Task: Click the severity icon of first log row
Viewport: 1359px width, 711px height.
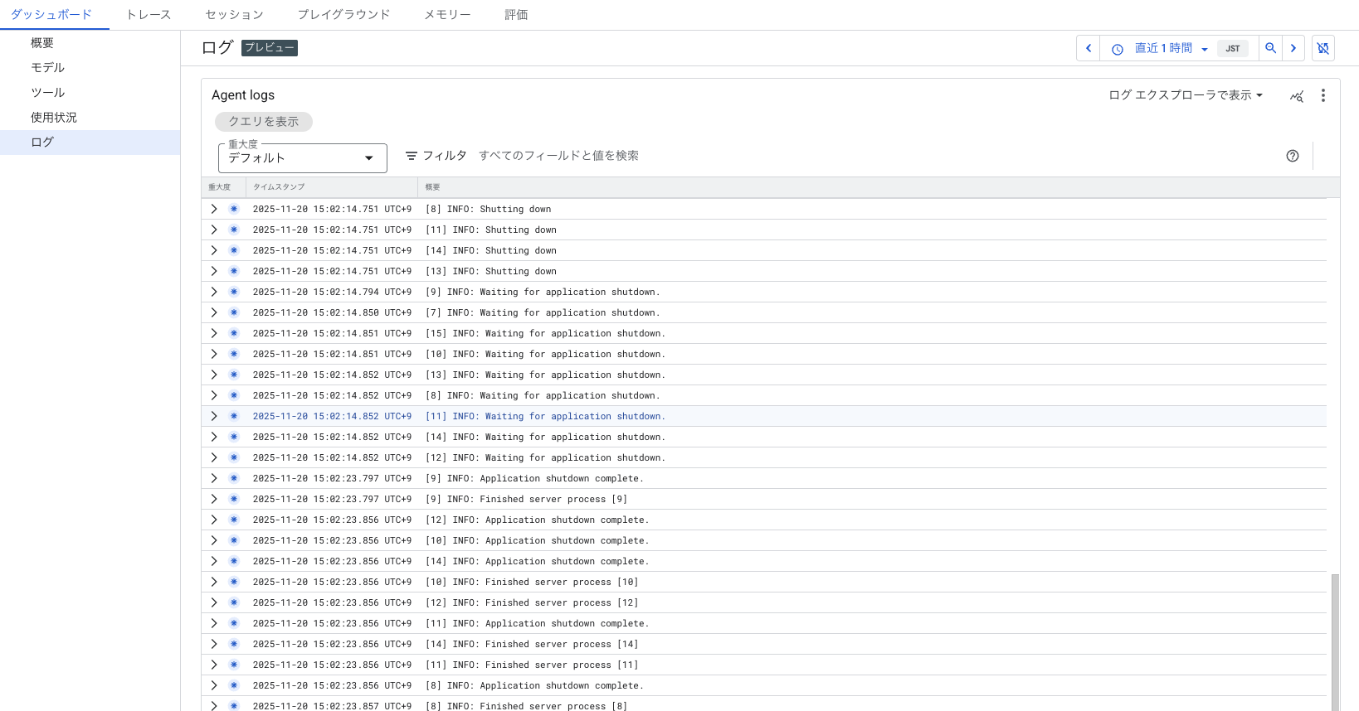Action: pyautogui.click(x=234, y=209)
